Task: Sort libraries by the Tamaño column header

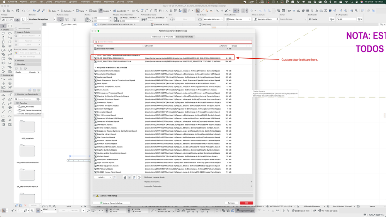Action: [x=224, y=46]
